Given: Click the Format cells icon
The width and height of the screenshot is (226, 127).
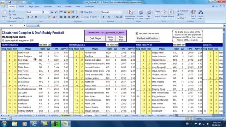Looking at the screenshot, I should [171, 12].
